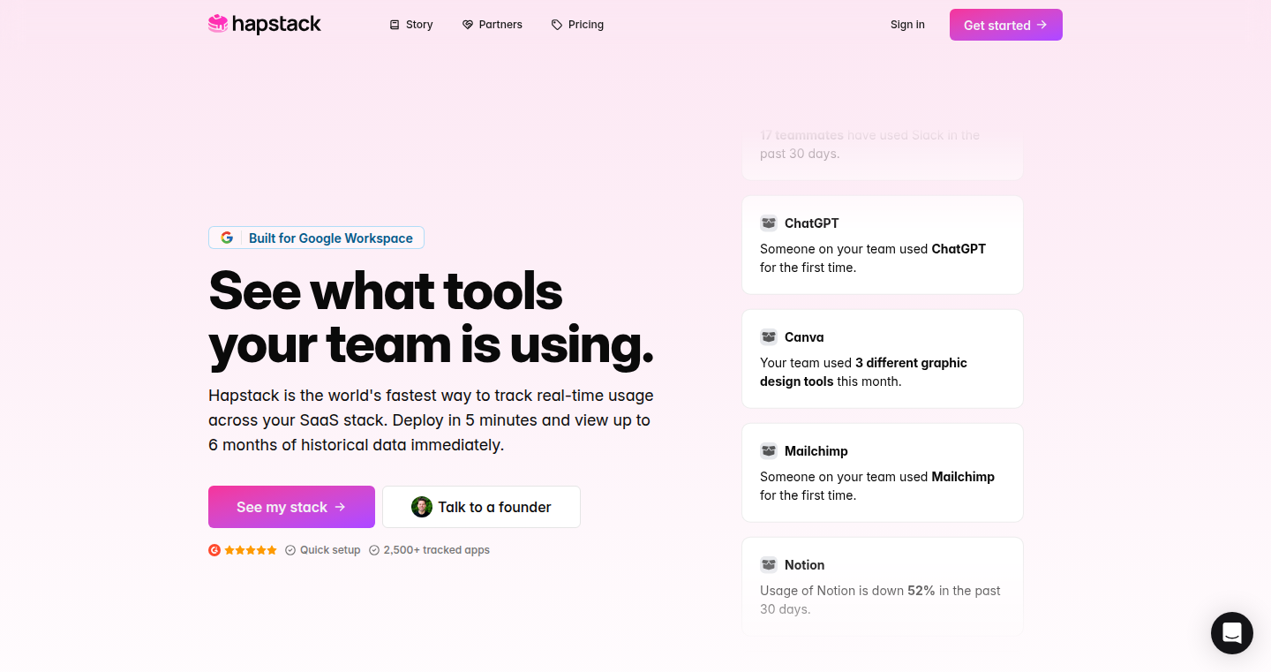Click the See my stack button
The width and height of the screenshot is (1271, 672).
291,507
